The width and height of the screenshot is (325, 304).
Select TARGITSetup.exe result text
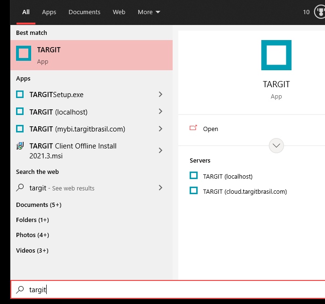[x=57, y=94]
